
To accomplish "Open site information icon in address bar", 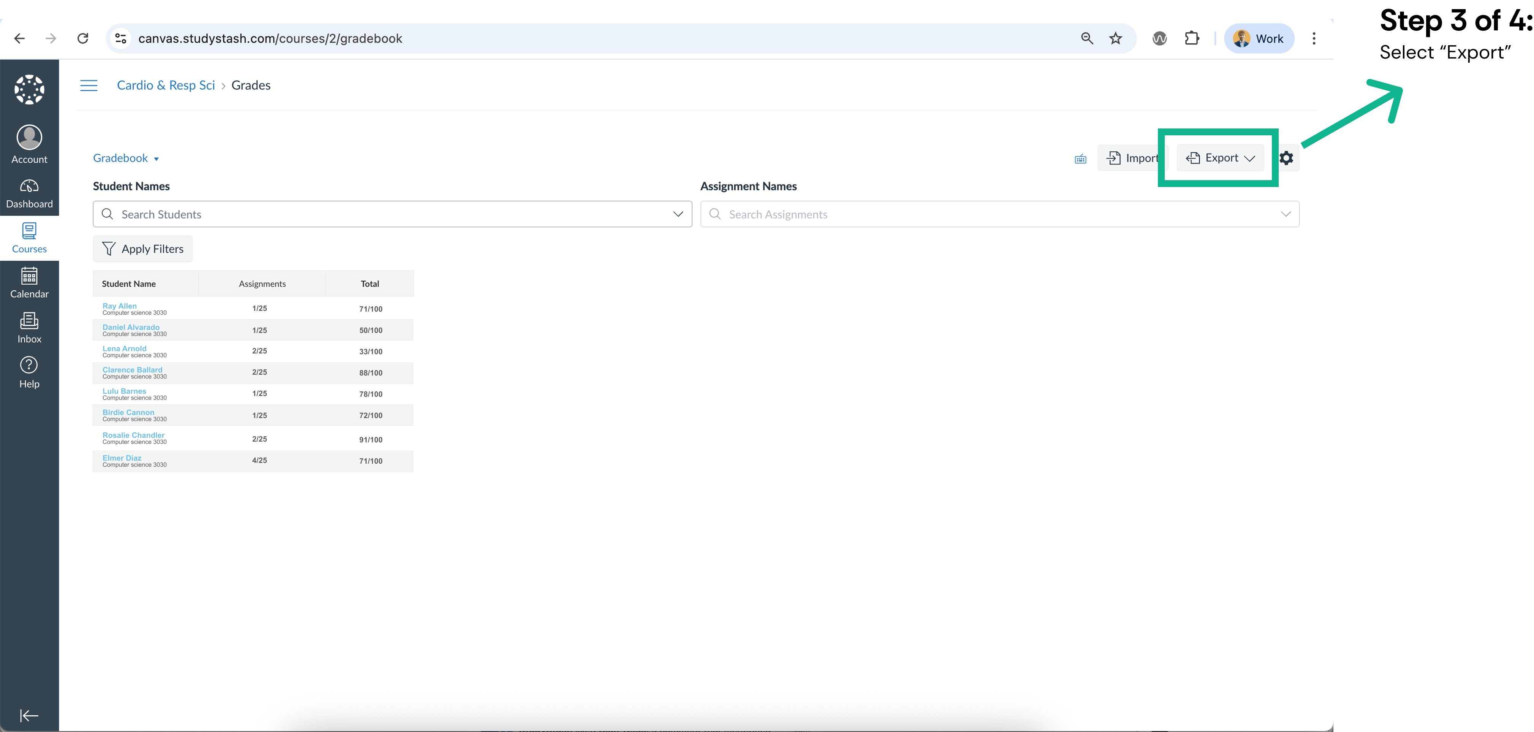I will click(121, 39).
